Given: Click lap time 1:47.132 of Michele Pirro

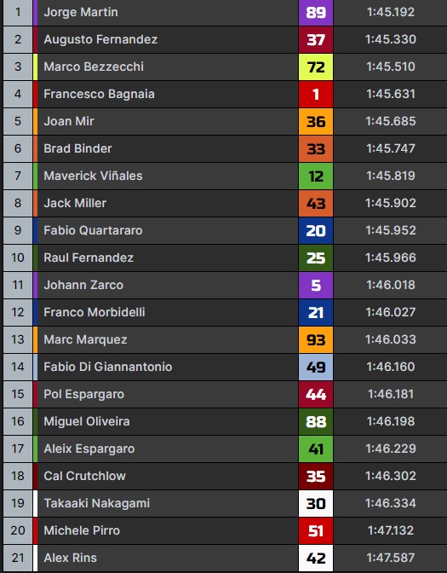Looking at the screenshot, I should pos(391,530).
